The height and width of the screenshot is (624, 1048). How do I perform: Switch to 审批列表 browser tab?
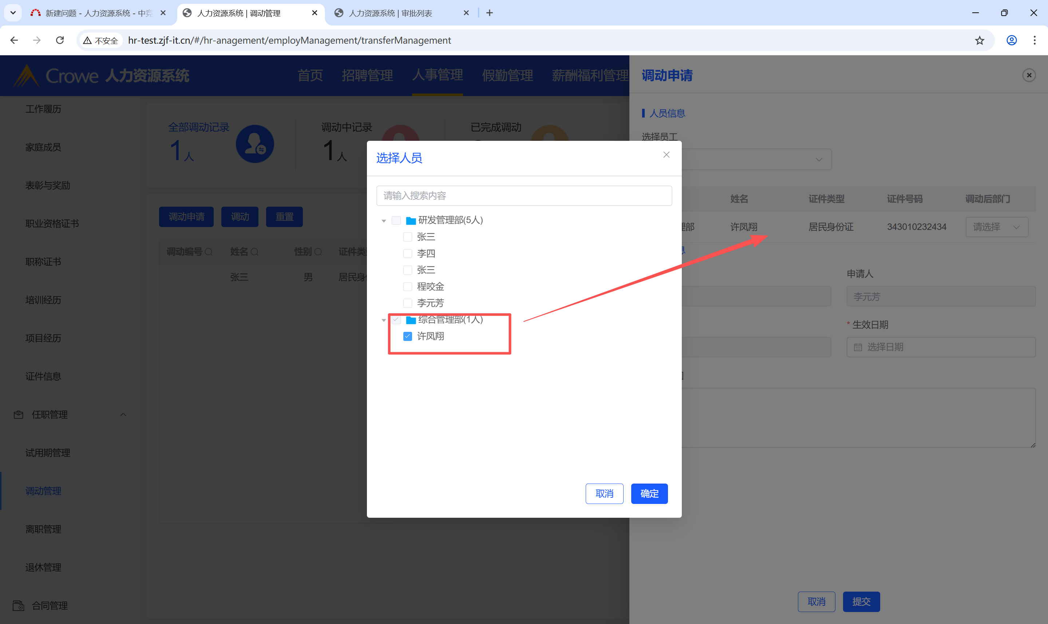(x=391, y=13)
